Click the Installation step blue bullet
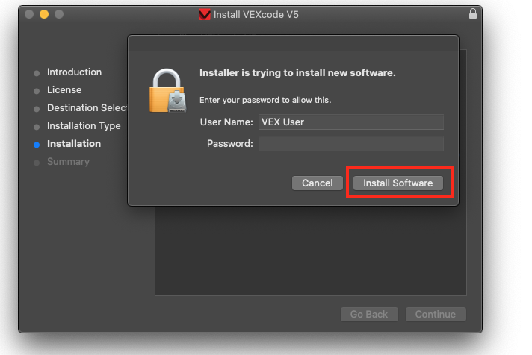Screen dimensions: 532x355 click(x=37, y=145)
